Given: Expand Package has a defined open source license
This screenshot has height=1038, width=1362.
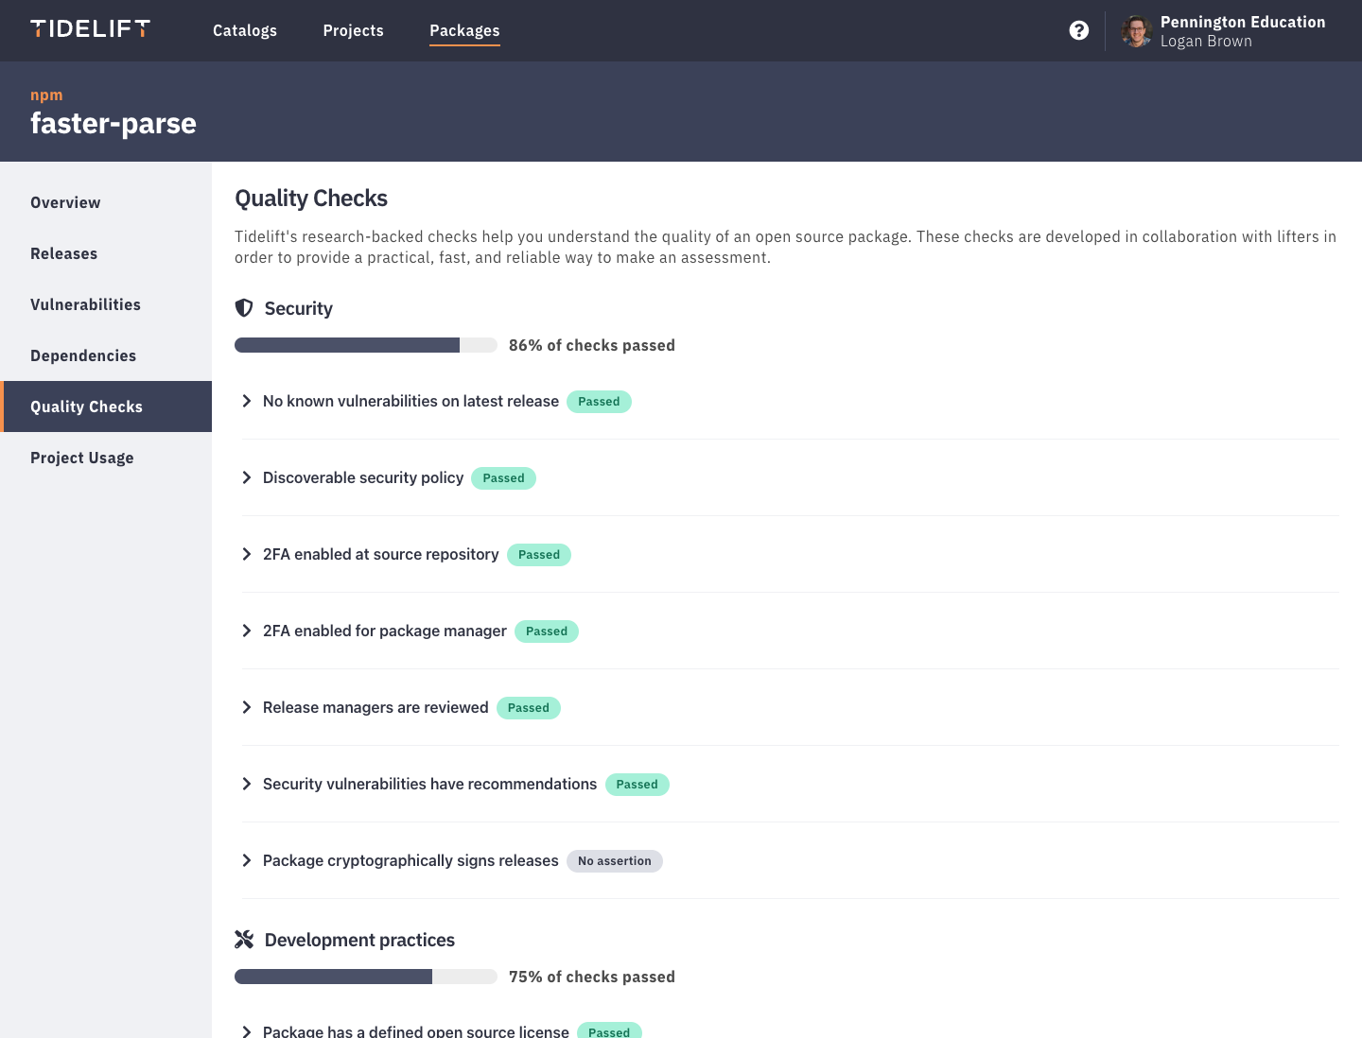Looking at the screenshot, I should (x=247, y=1030).
